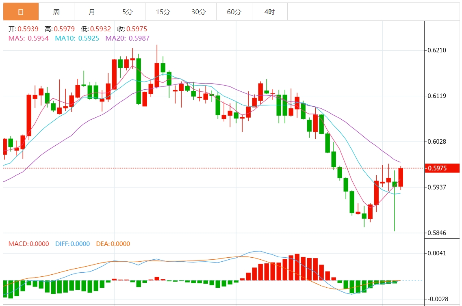Click the MA10: 0.5925 indicator label
The image size is (462, 306).
tap(77, 38)
